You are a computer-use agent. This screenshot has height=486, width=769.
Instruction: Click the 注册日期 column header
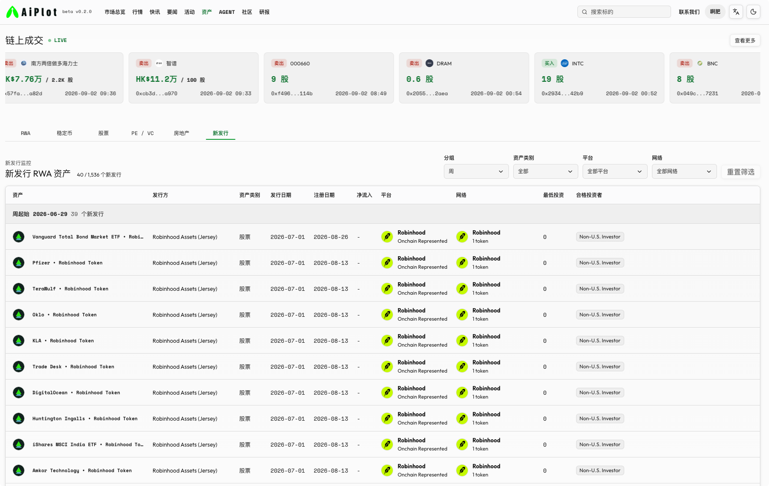[324, 195]
